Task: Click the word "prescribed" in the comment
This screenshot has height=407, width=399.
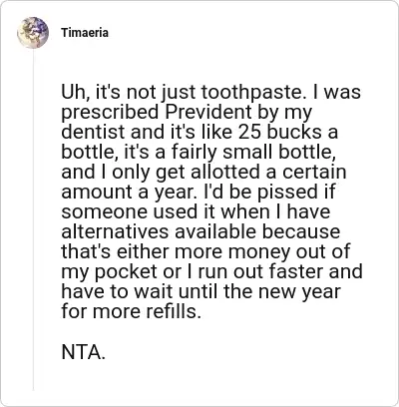Action: tap(111, 112)
